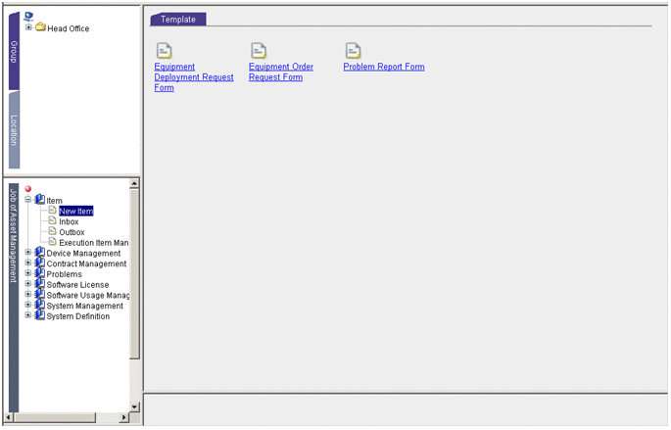Select Execution Item Man tree entry
This screenshot has width=671, height=430.
(x=94, y=243)
